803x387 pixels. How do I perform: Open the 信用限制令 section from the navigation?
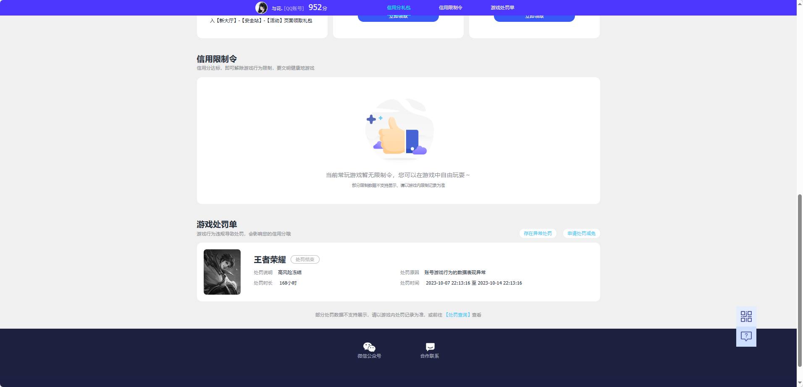450,7
